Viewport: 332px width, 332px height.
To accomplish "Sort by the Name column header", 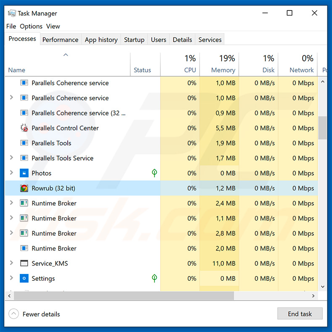I will pyautogui.click(x=67, y=64).
